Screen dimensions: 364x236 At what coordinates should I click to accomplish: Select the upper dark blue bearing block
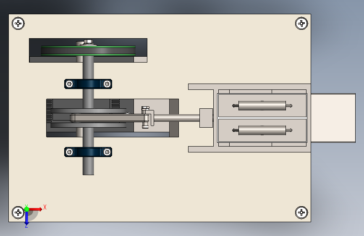(x=88, y=84)
